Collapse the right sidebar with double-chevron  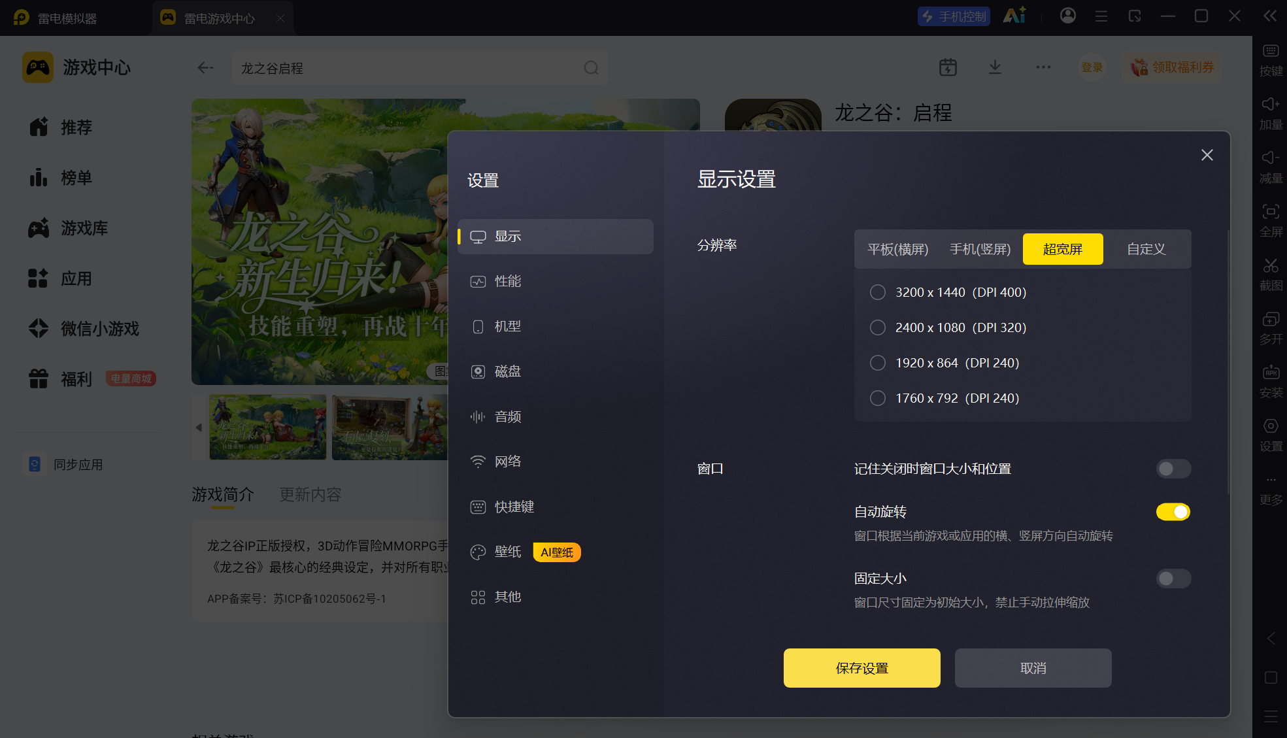pyautogui.click(x=1269, y=16)
